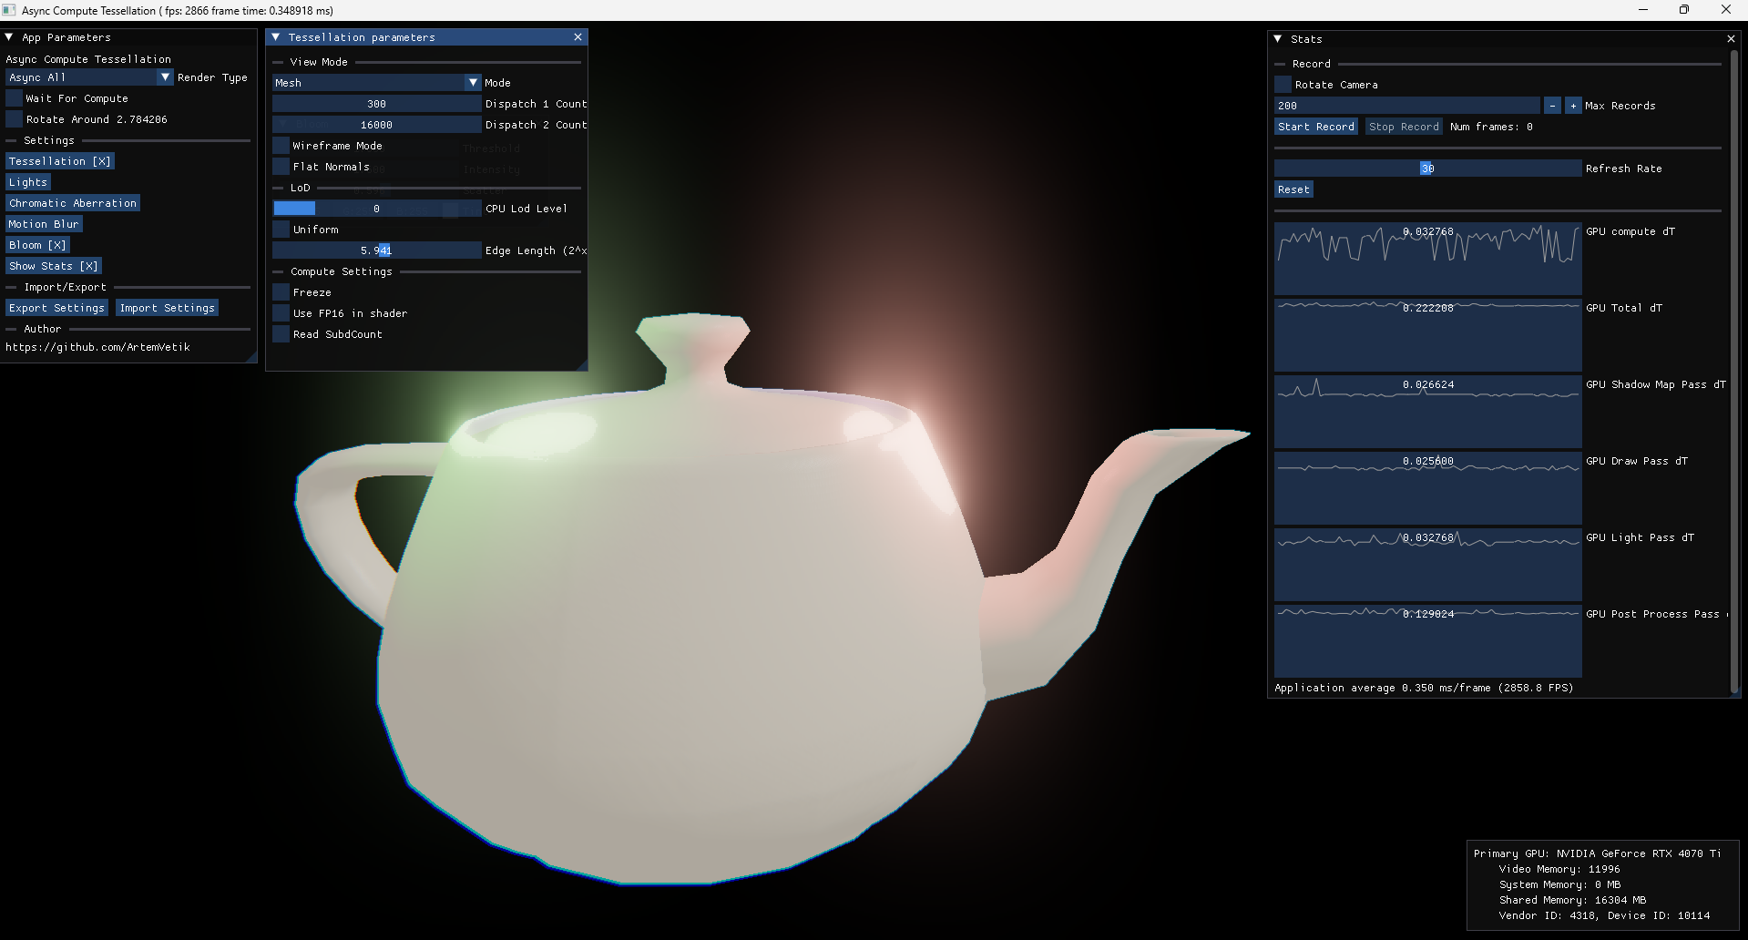Click the App Parameters resize grip corner

point(251,357)
